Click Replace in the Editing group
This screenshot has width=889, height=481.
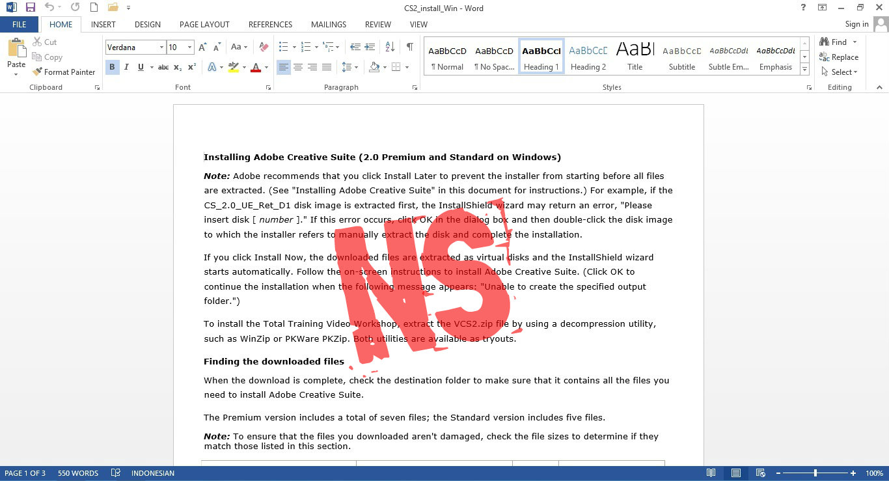click(840, 57)
